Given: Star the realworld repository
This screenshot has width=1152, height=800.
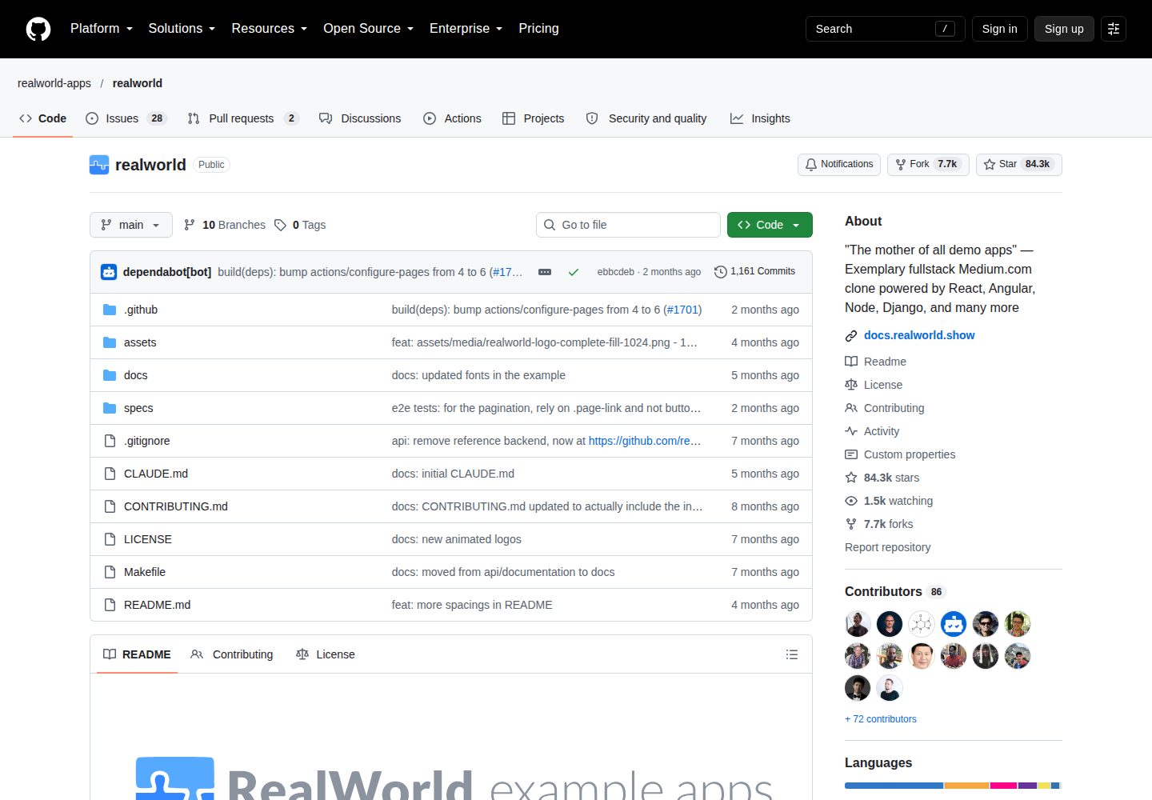Looking at the screenshot, I should 1018,165.
